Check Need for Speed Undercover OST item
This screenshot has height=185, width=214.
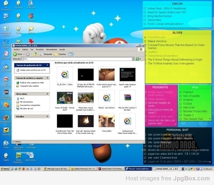(x=145, y=12)
